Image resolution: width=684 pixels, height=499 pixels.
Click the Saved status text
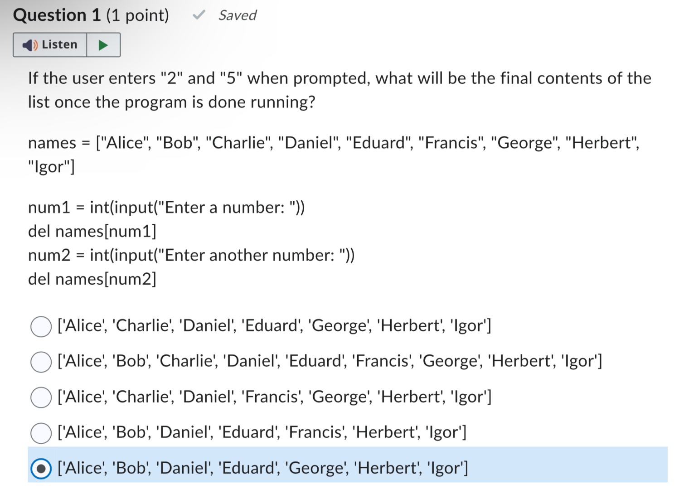(x=237, y=15)
